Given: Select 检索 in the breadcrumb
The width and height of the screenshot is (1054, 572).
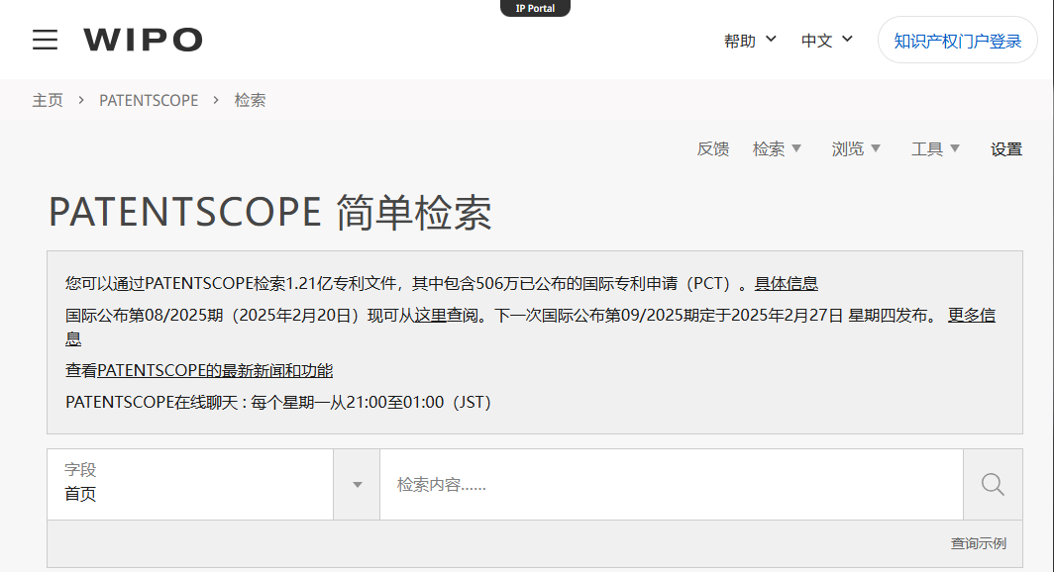Looking at the screenshot, I should click(x=250, y=100).
